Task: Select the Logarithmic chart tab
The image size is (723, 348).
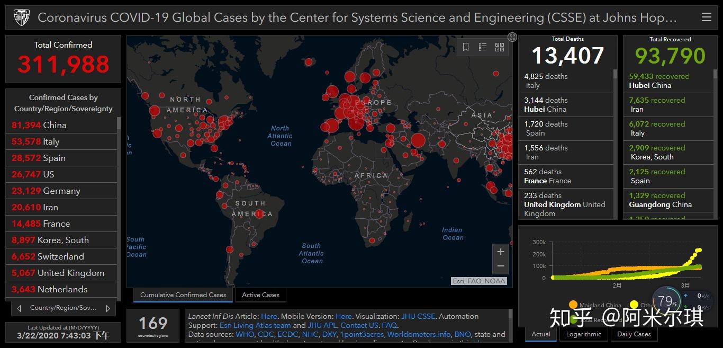Action: pyautogui.click(x=584, y=334)
